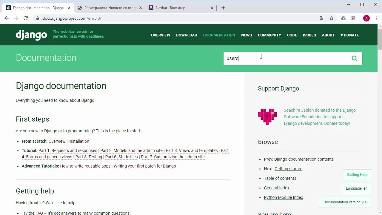Open the profile avatar A
Image resolution: width=382 pixels, height=215 pixels.
point(366,18)
